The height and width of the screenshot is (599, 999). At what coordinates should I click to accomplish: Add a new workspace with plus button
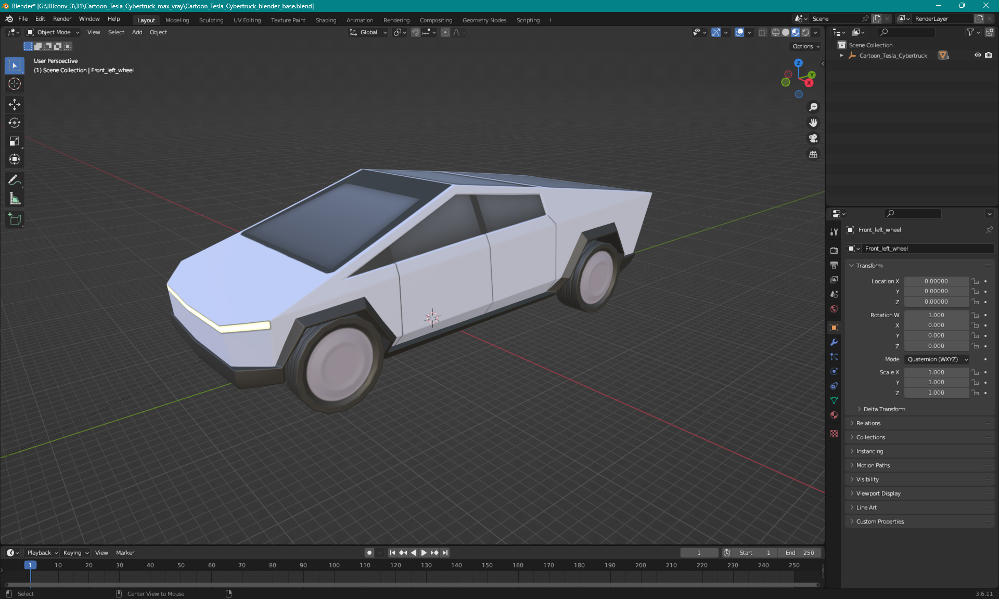coord(550,20)
